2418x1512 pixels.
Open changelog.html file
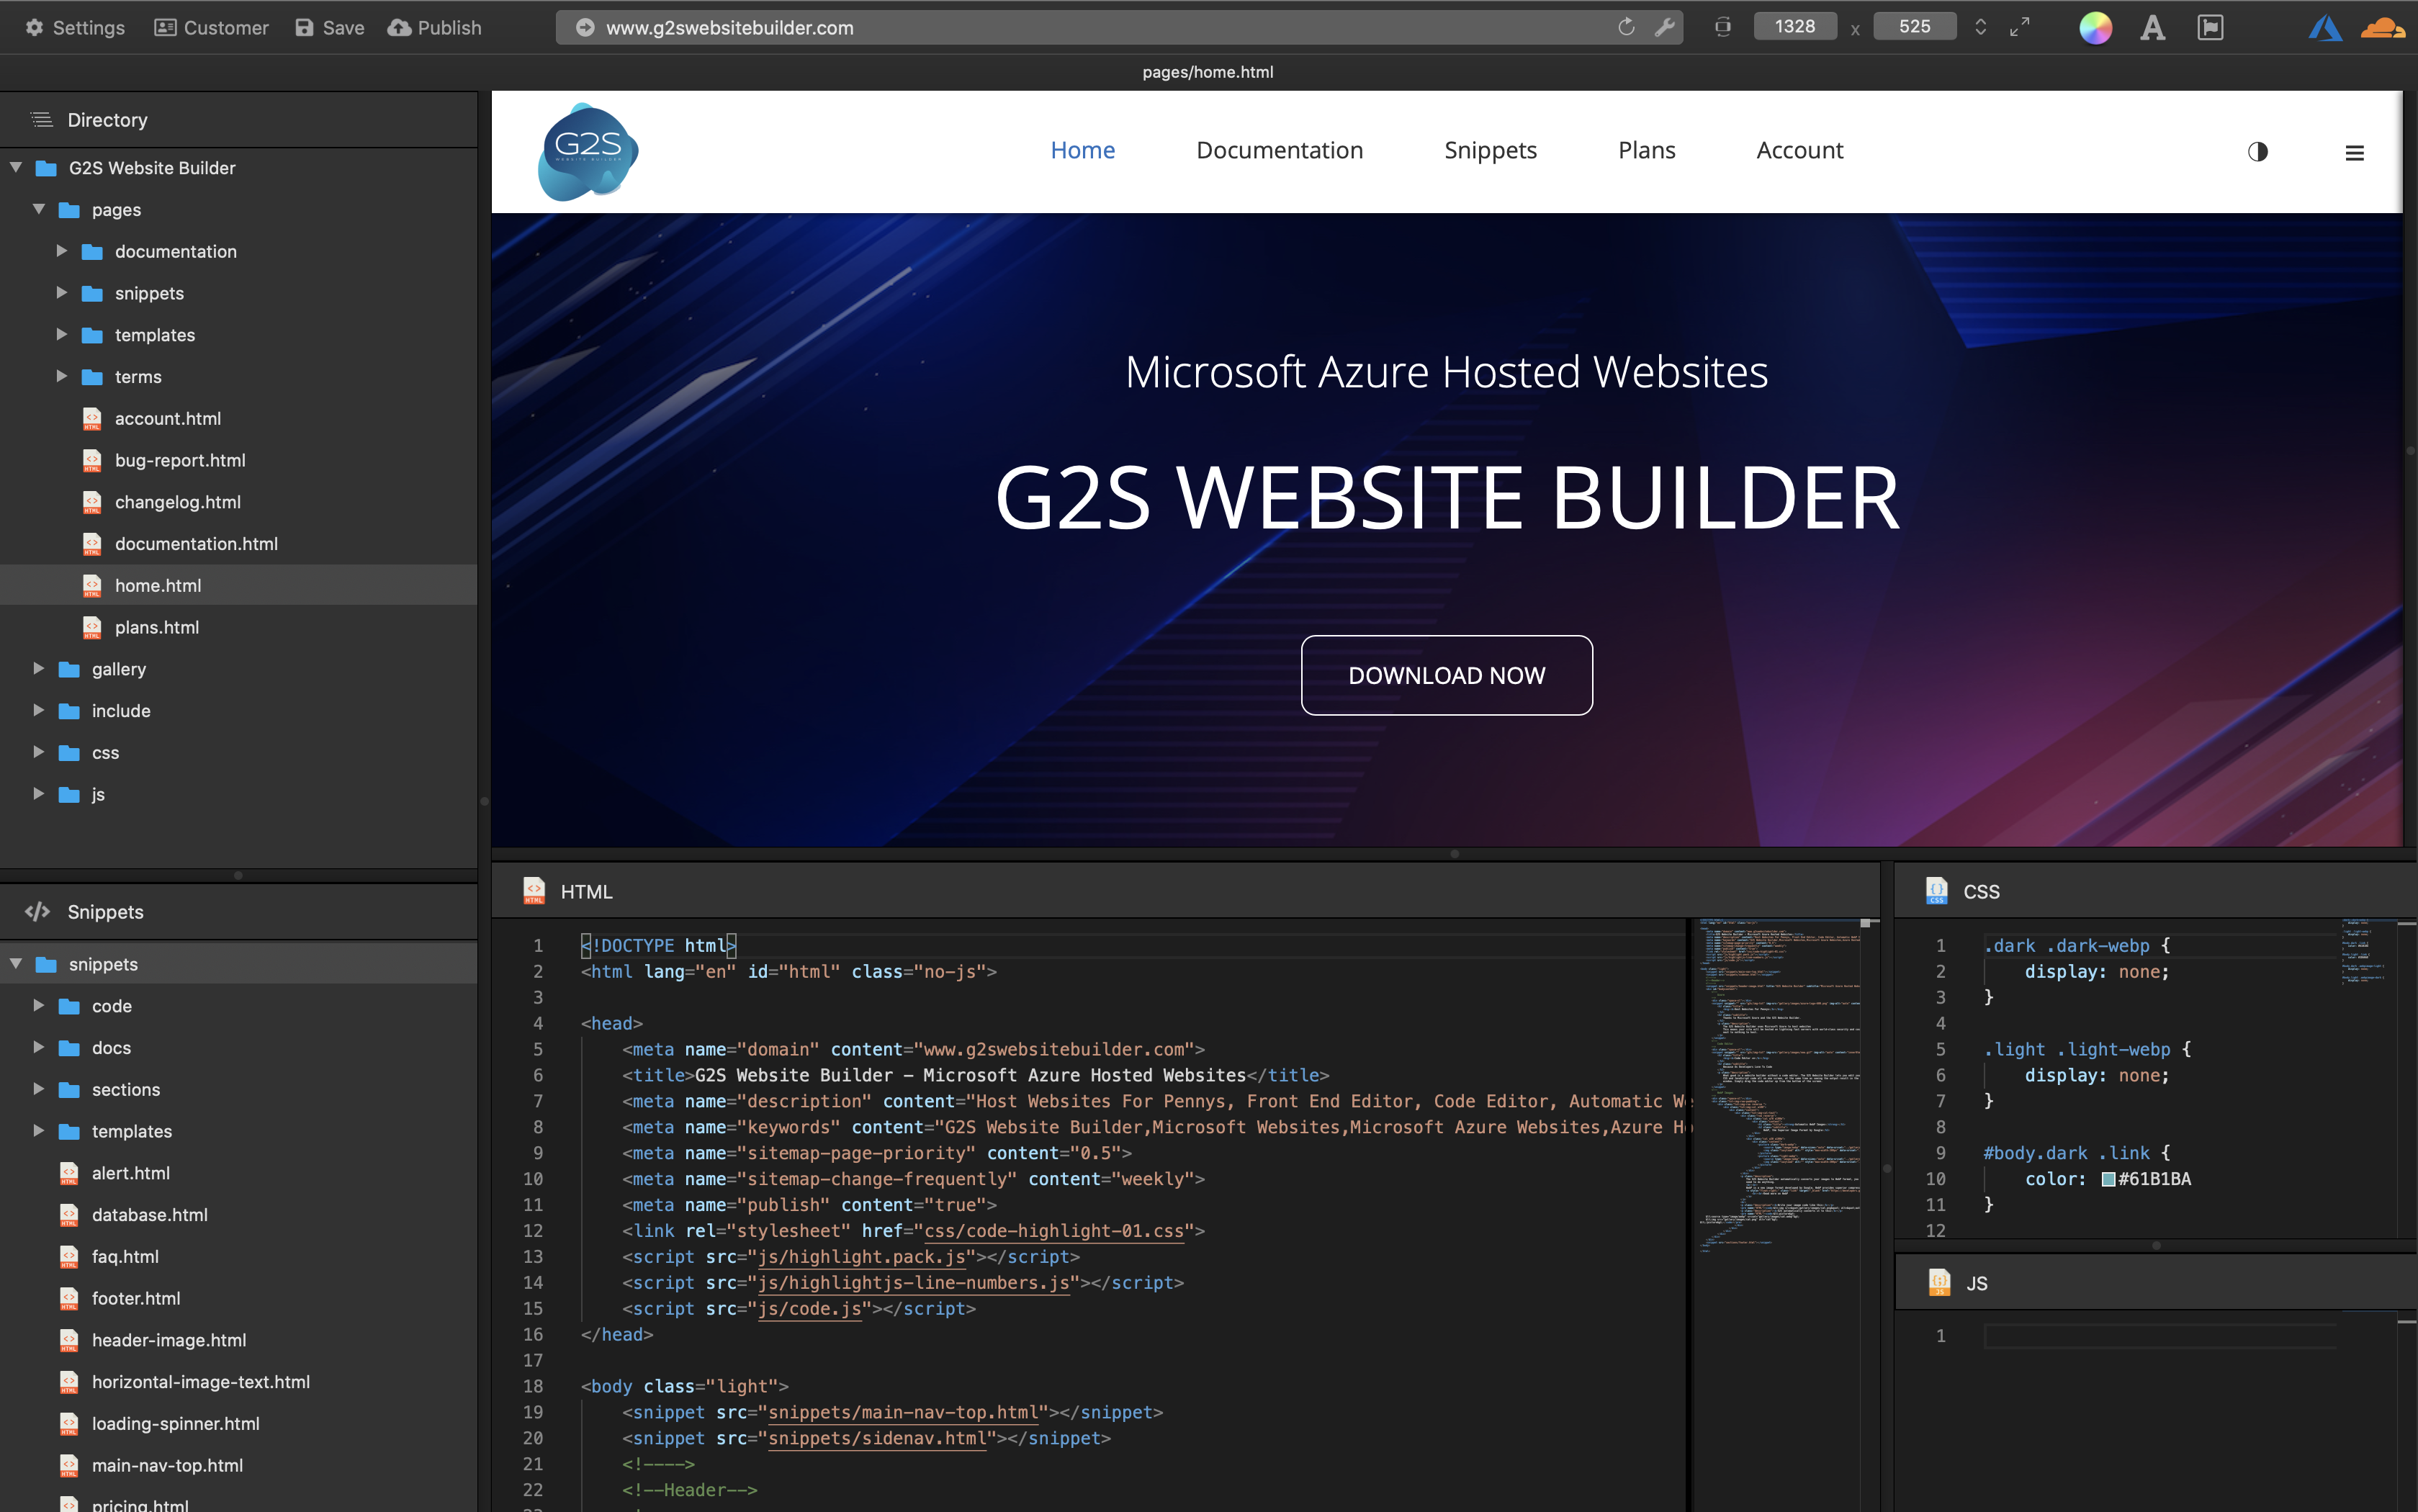[x=178, y=502]
